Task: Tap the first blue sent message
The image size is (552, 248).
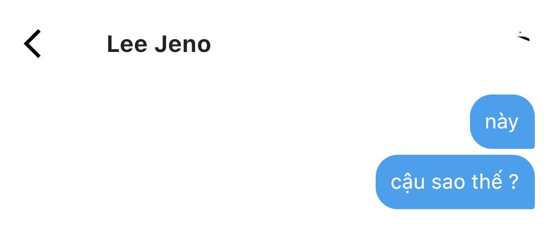Action: tap(502, 122)
